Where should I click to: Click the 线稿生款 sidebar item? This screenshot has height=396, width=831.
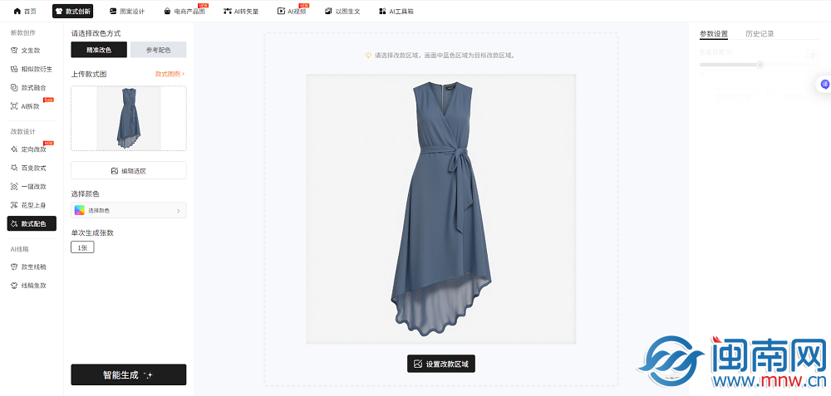coord(33,286)
